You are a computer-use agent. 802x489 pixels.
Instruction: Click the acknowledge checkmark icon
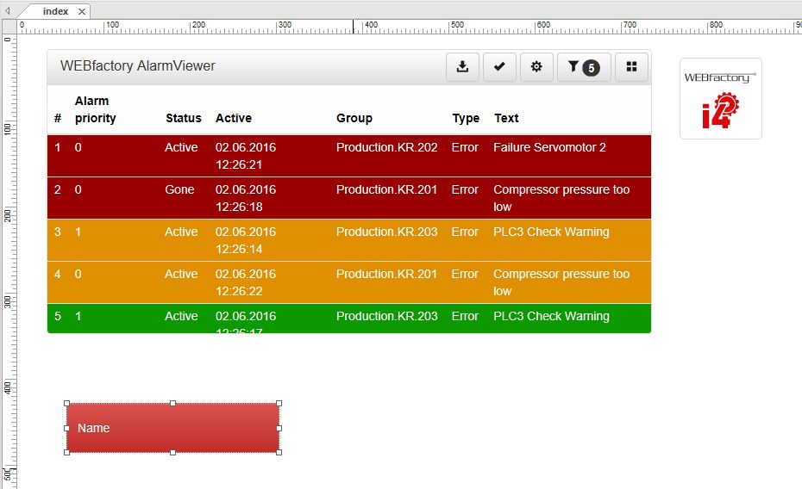499,67
